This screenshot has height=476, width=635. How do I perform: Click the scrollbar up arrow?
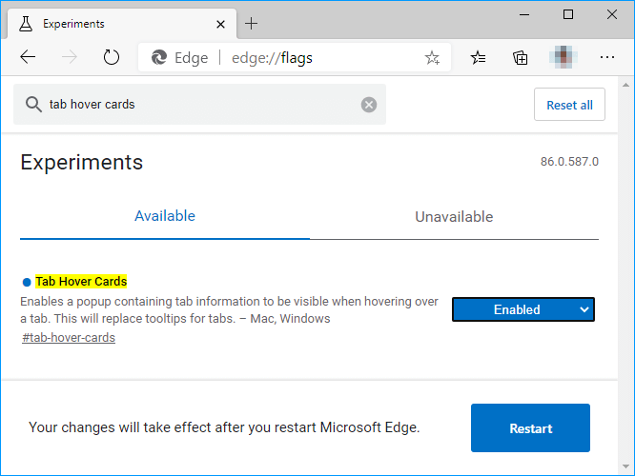626,85
